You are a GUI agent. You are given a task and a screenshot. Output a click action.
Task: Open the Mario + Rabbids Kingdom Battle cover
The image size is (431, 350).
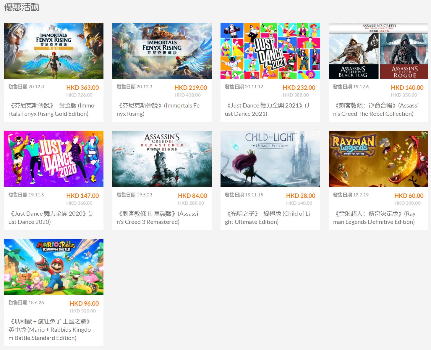54,267
